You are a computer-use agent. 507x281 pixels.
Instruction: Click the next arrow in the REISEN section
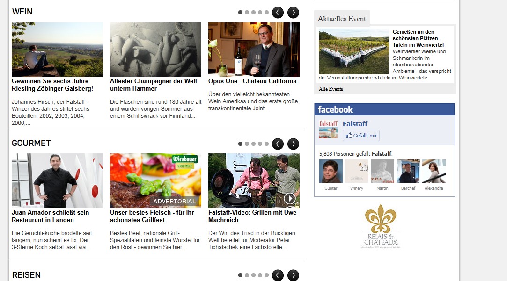[293, 275]
